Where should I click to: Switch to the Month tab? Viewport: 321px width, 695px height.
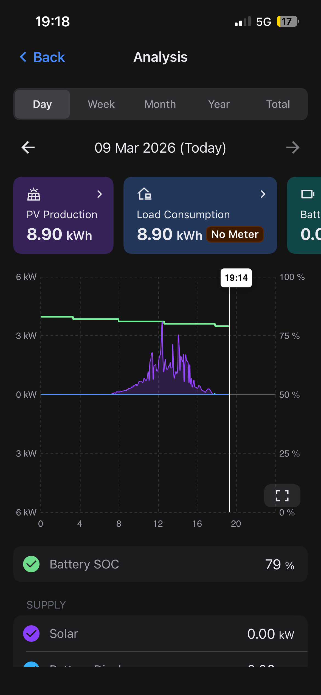coord(160,104)
